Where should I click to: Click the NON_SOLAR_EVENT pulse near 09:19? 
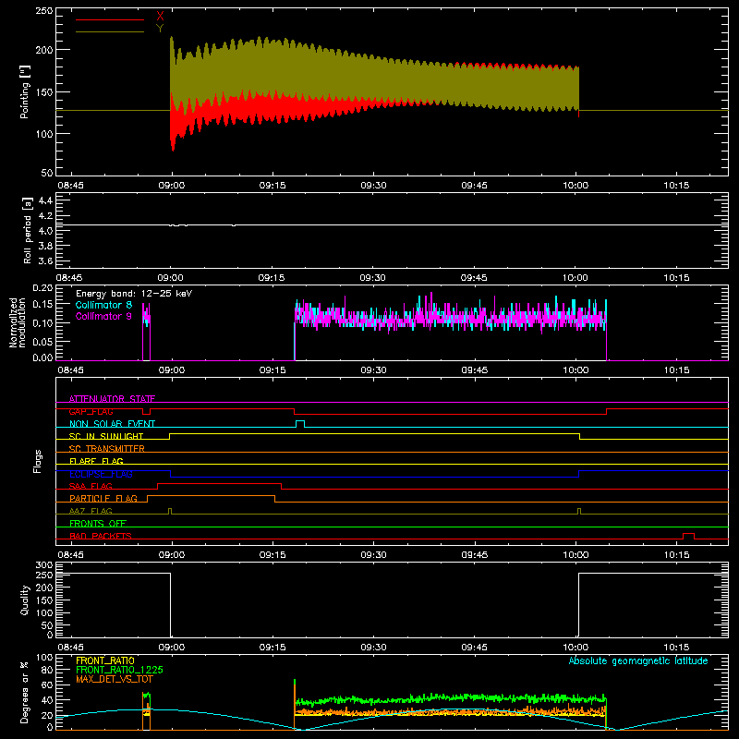click(299, 424)
